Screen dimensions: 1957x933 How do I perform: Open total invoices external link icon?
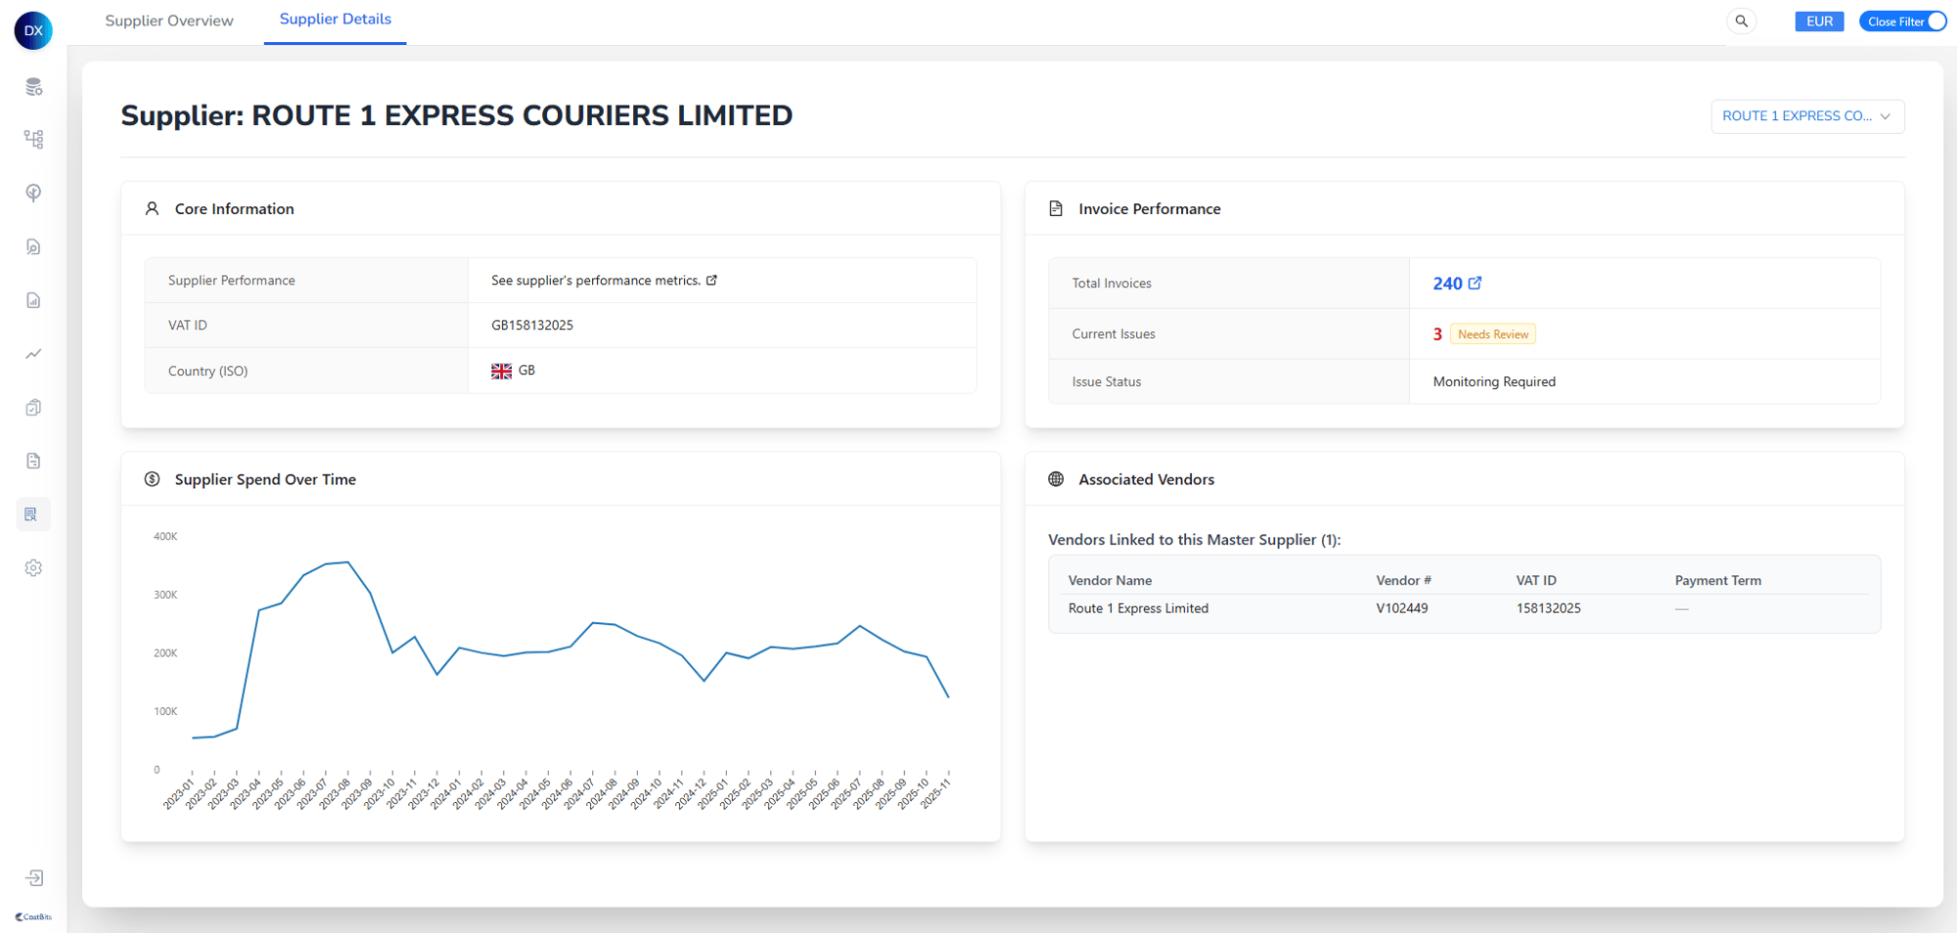1476,283
